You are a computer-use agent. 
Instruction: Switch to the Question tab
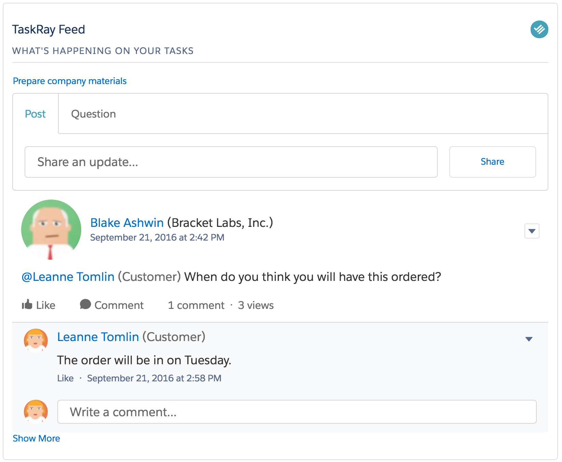click(93, 114)
